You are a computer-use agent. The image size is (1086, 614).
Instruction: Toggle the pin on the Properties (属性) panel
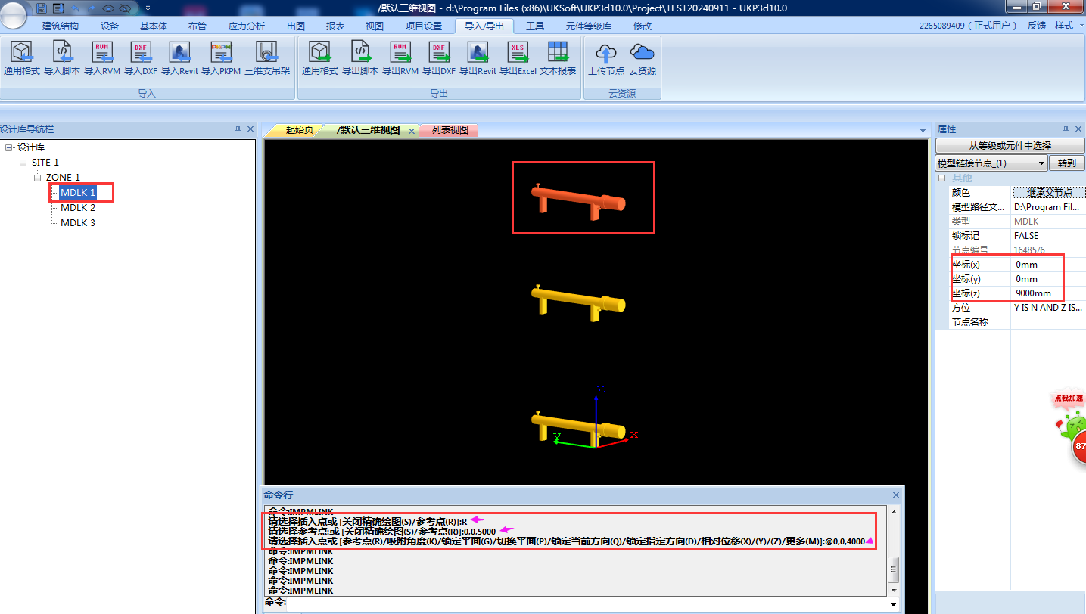[1066, 129]
